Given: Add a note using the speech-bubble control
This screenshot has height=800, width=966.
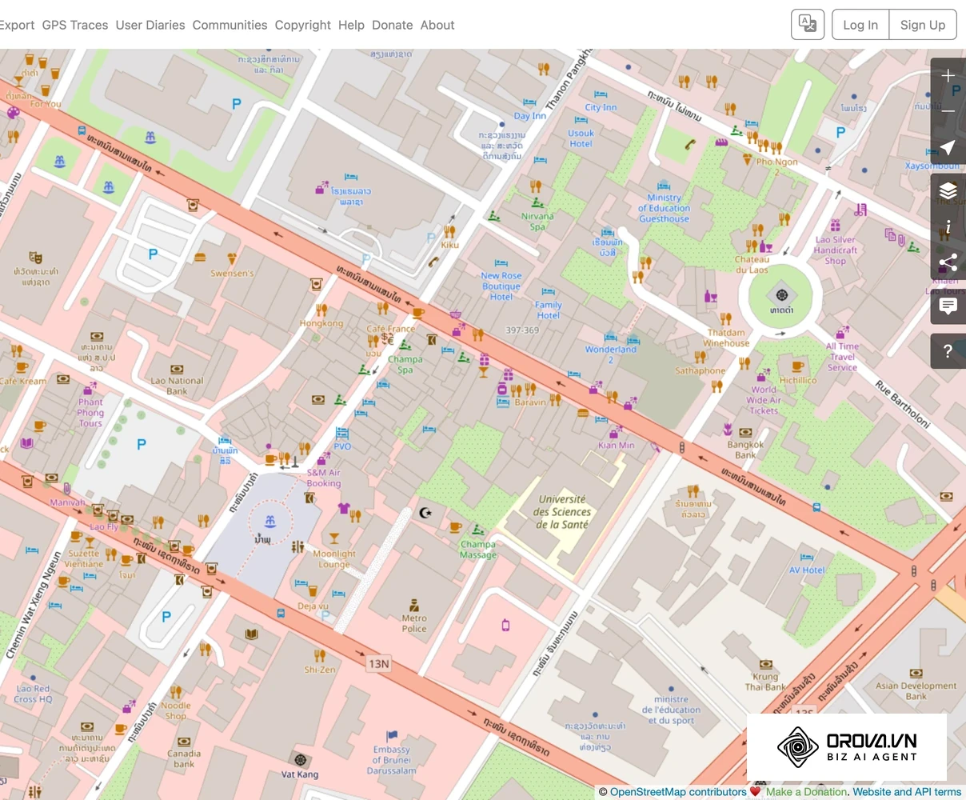Looking at the screenshot, I should [948, 306].
